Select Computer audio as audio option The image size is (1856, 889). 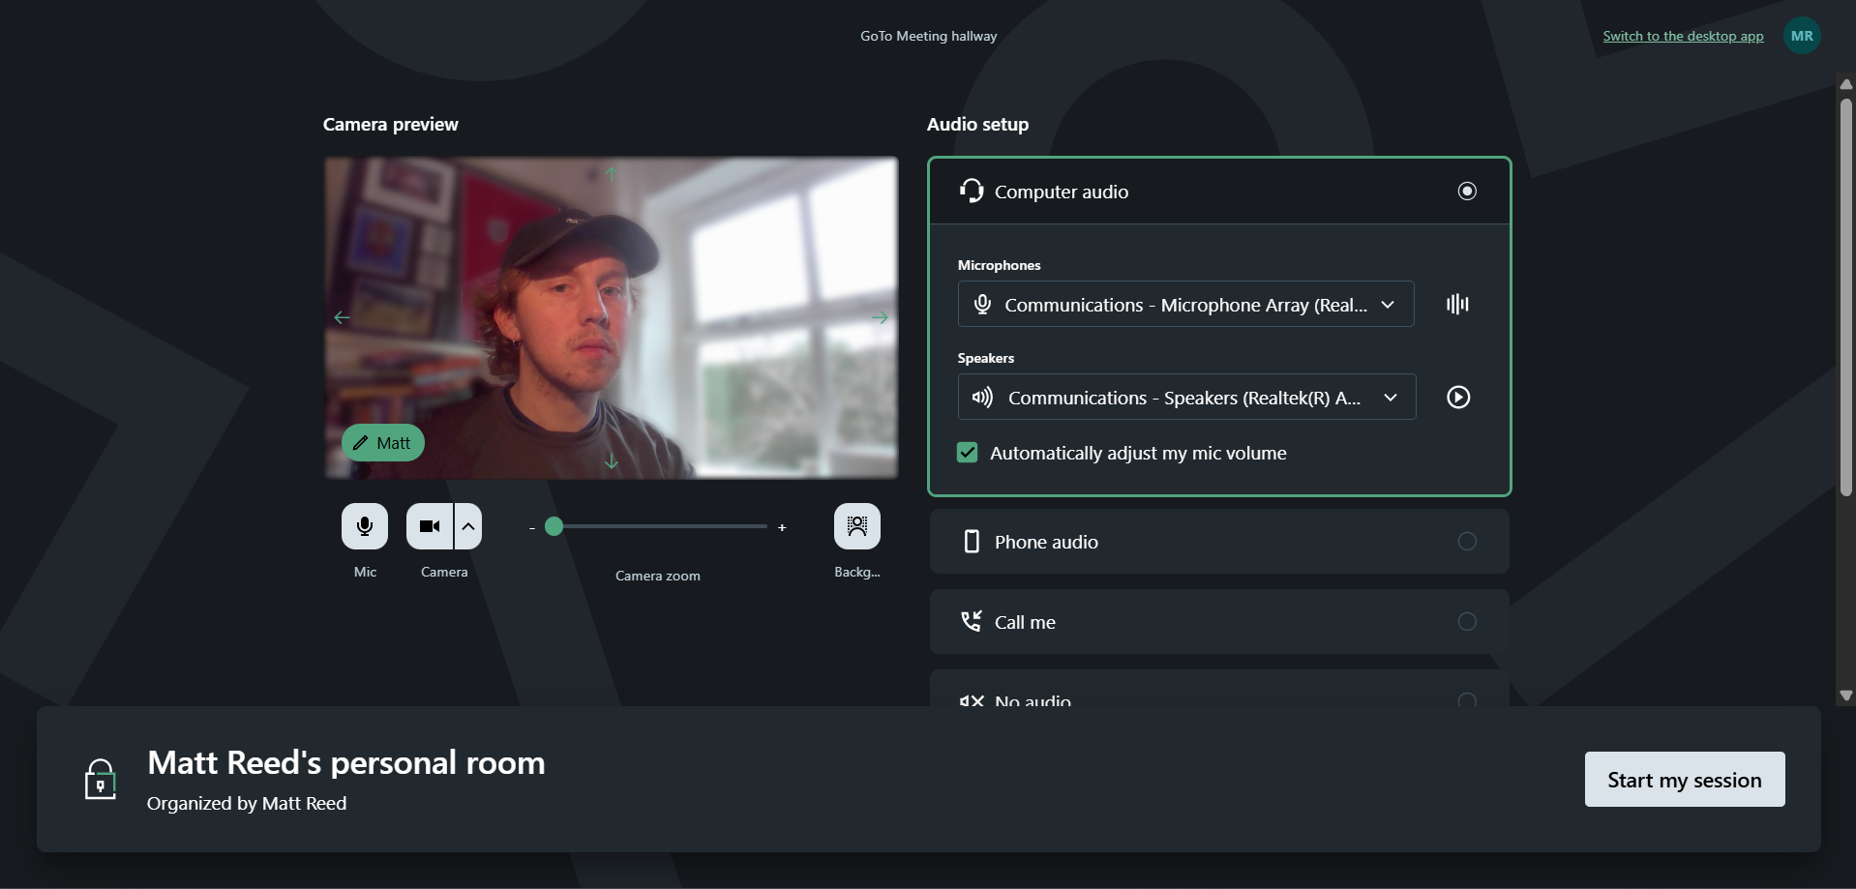point(1466,191)
